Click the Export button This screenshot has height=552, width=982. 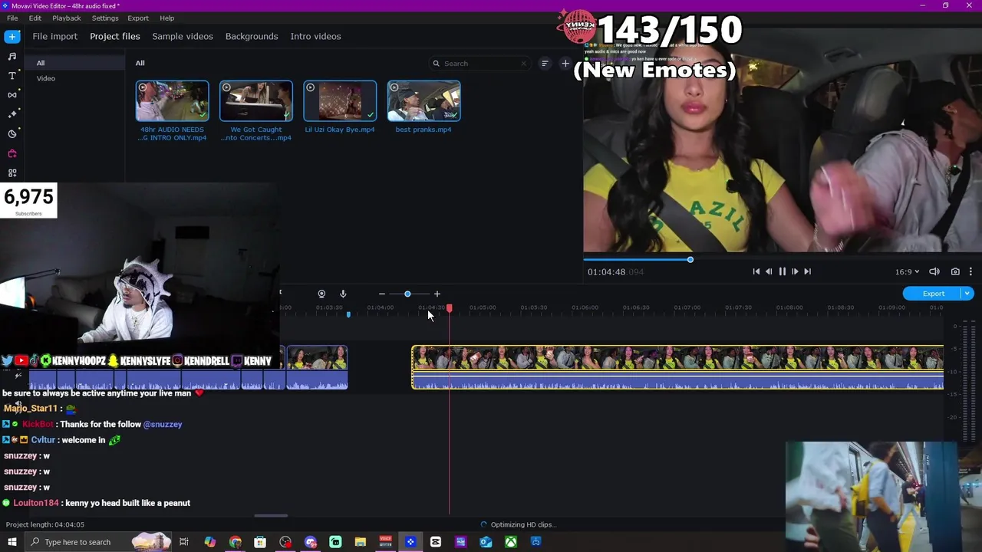pos(933,294)
